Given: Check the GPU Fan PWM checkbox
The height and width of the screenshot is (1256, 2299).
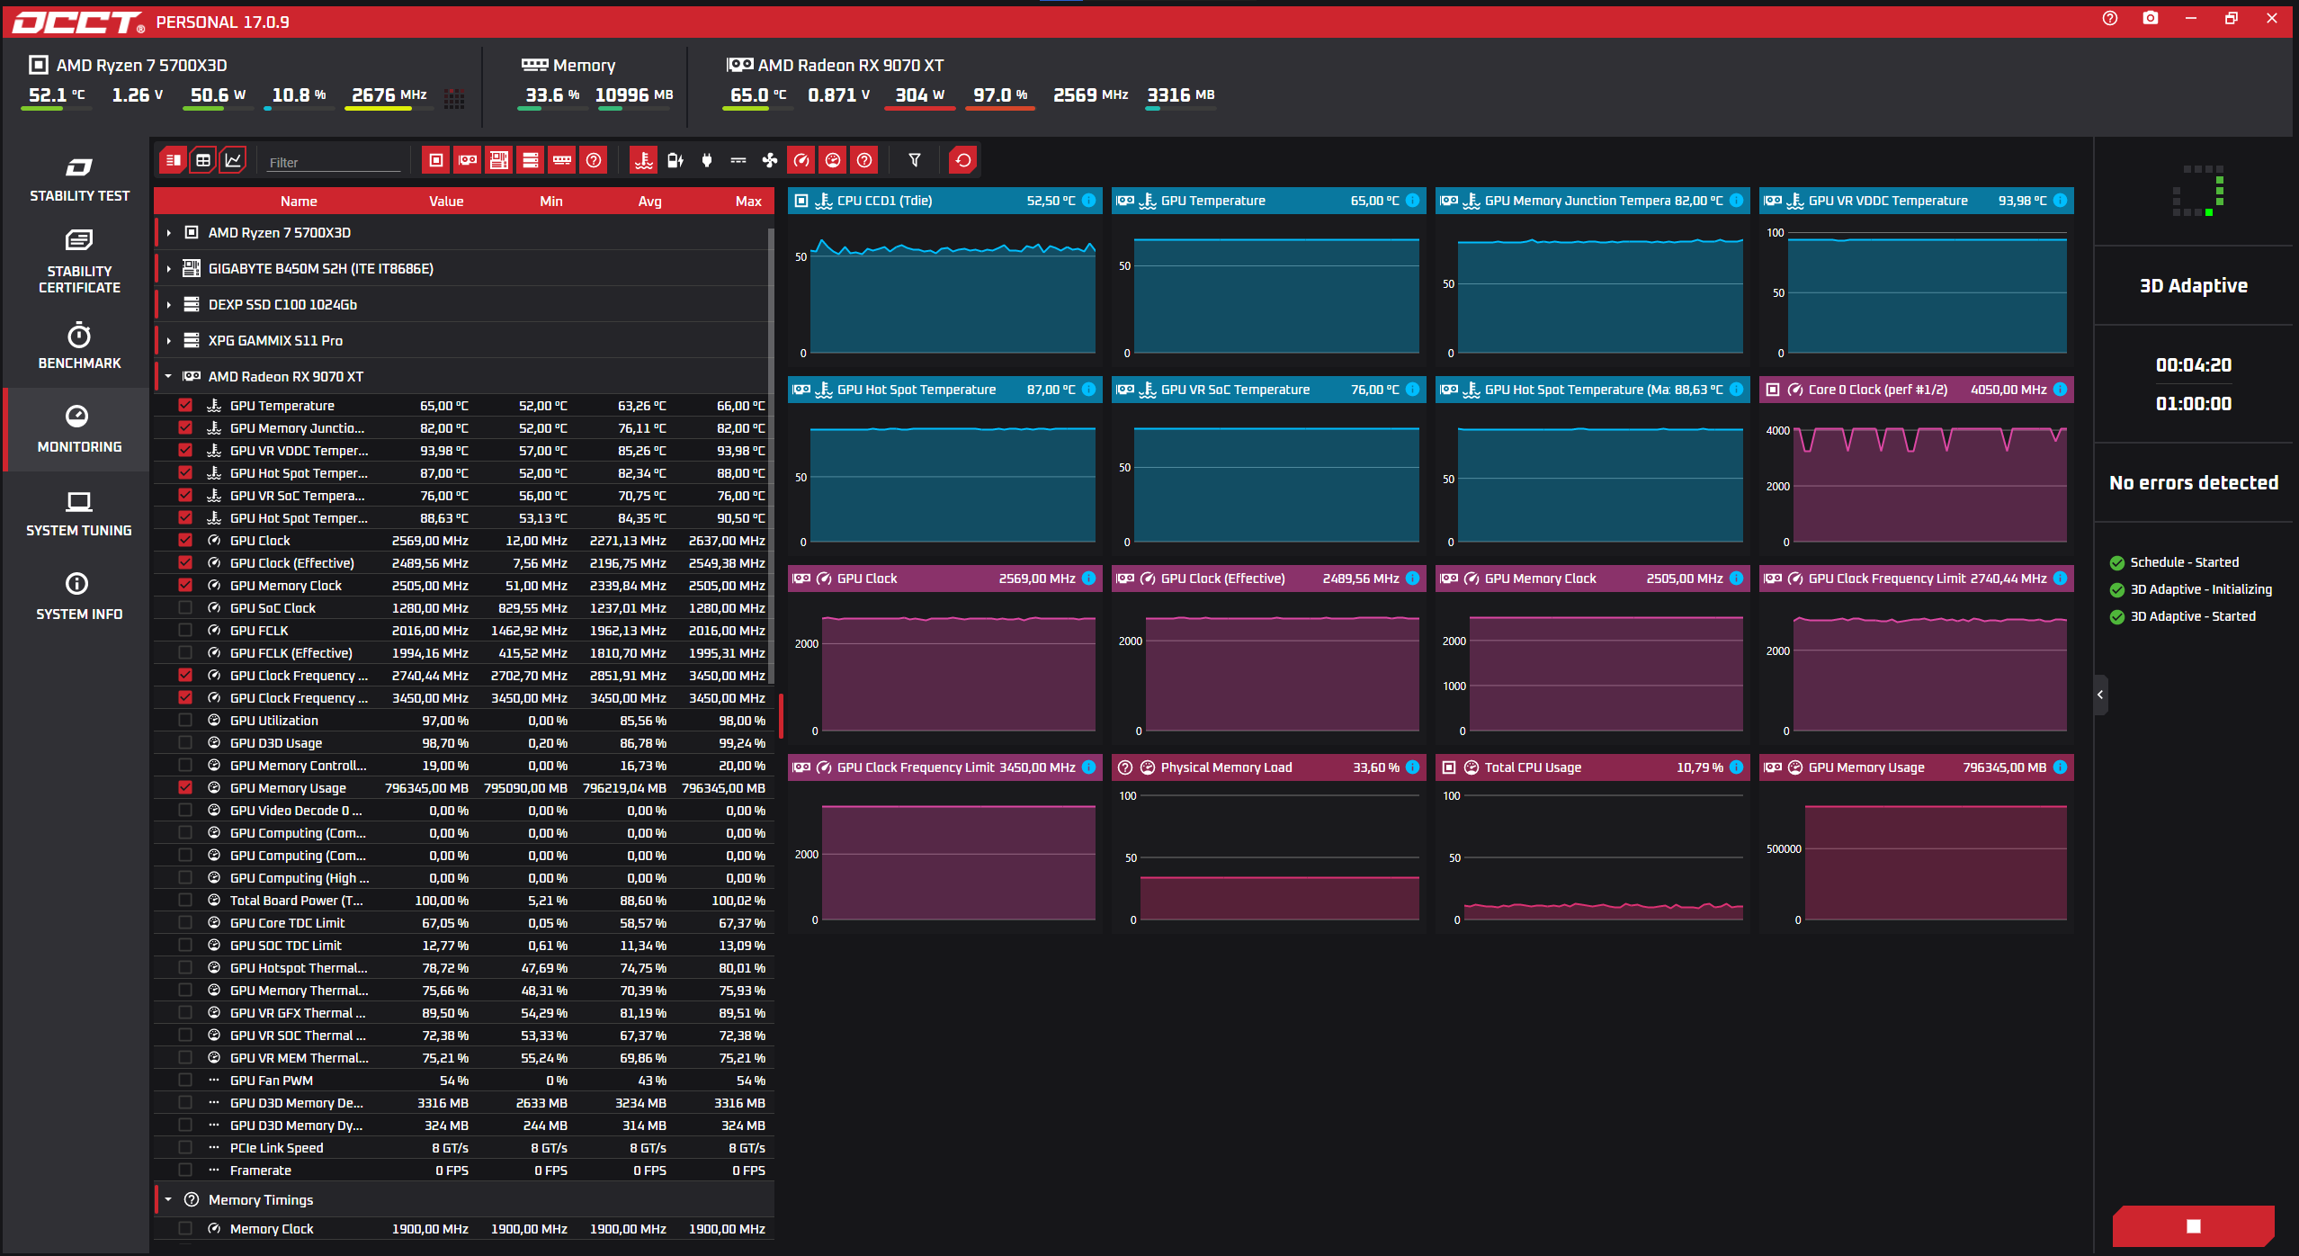Looking at the screenshot, I should 185,1081.
